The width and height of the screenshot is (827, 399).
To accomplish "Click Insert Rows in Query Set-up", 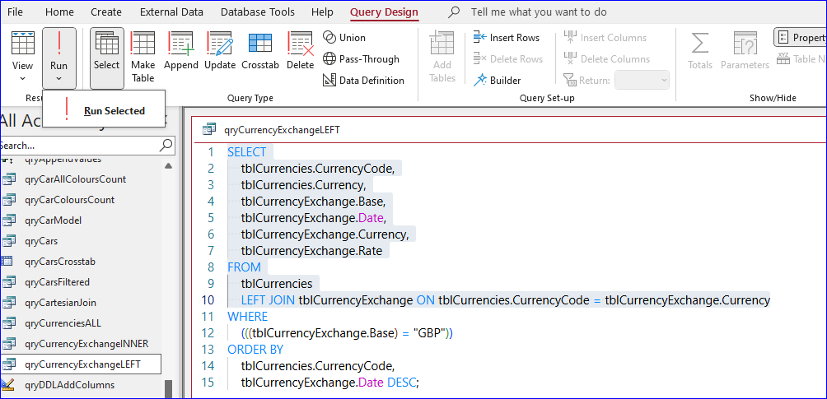I will pos(507,37).
